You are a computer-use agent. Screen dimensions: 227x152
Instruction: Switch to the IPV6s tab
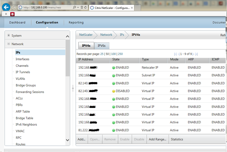(x=101, y=46)
